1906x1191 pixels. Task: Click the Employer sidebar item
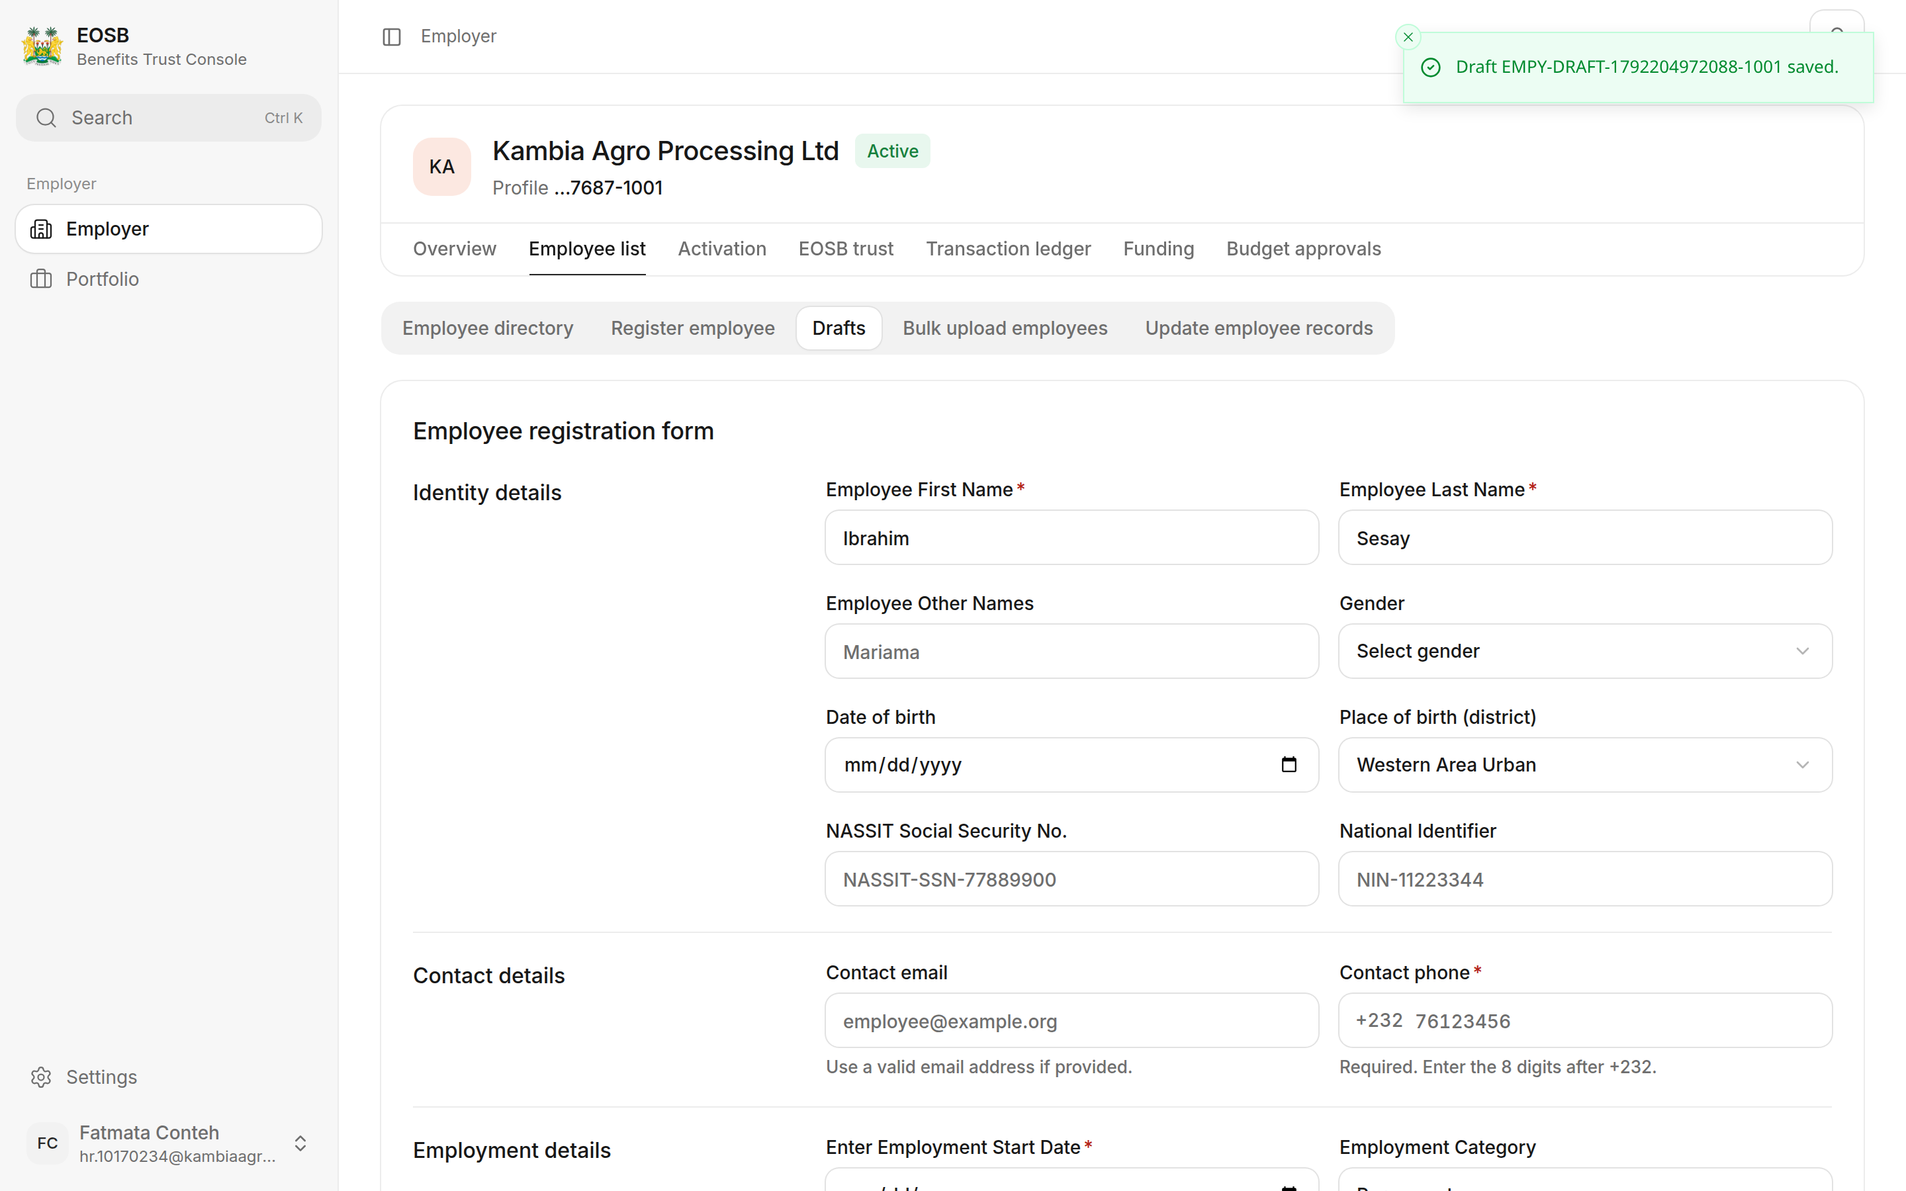coord(169,229)
